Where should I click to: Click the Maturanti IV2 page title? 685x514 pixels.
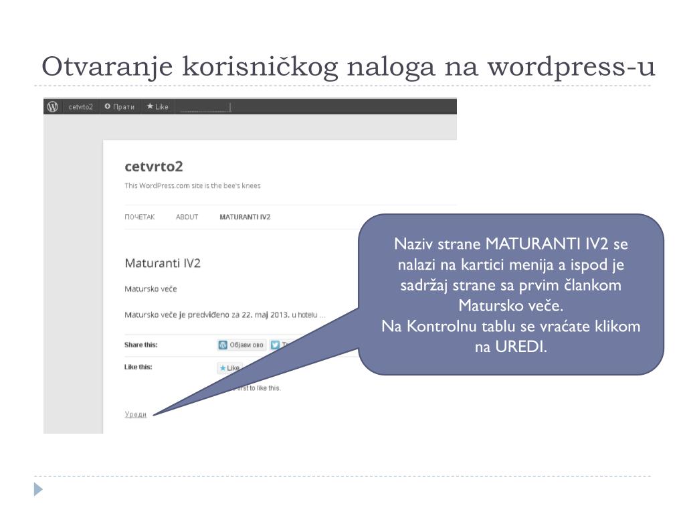pyautogui.click(x=163, y=263)
